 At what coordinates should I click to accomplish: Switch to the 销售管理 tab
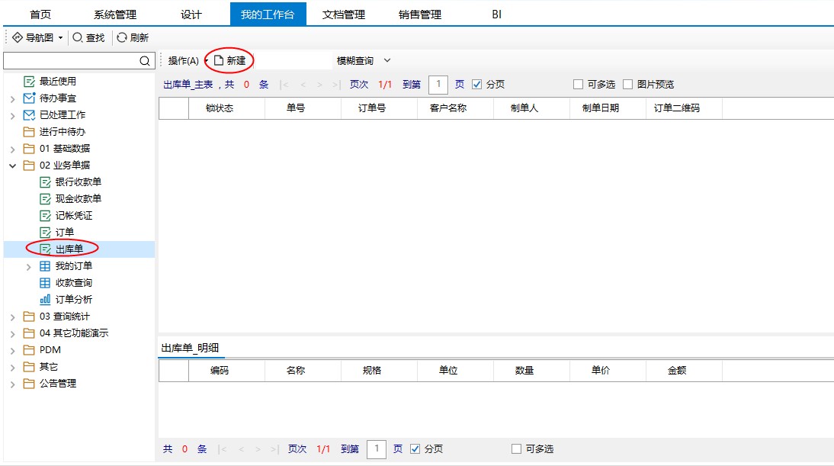(x=419, y=14)
